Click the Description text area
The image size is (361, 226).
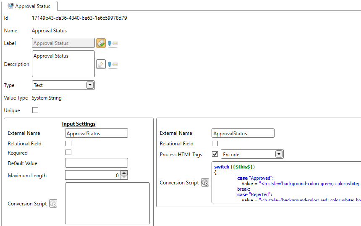(x=63, y=64)
